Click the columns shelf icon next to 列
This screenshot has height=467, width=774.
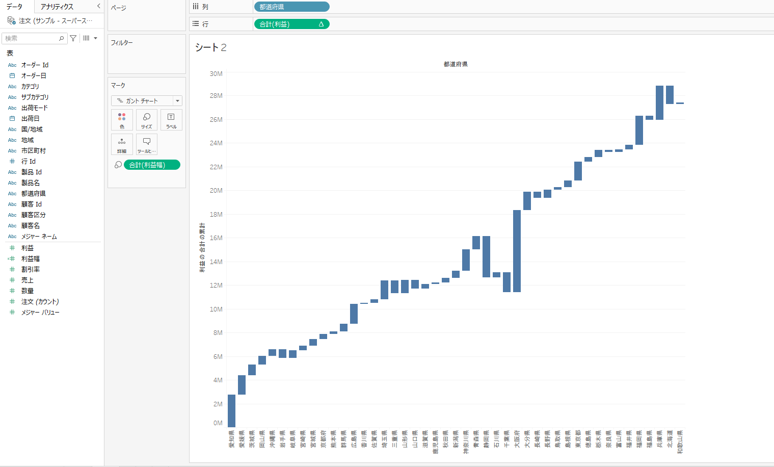click(196, 7)
